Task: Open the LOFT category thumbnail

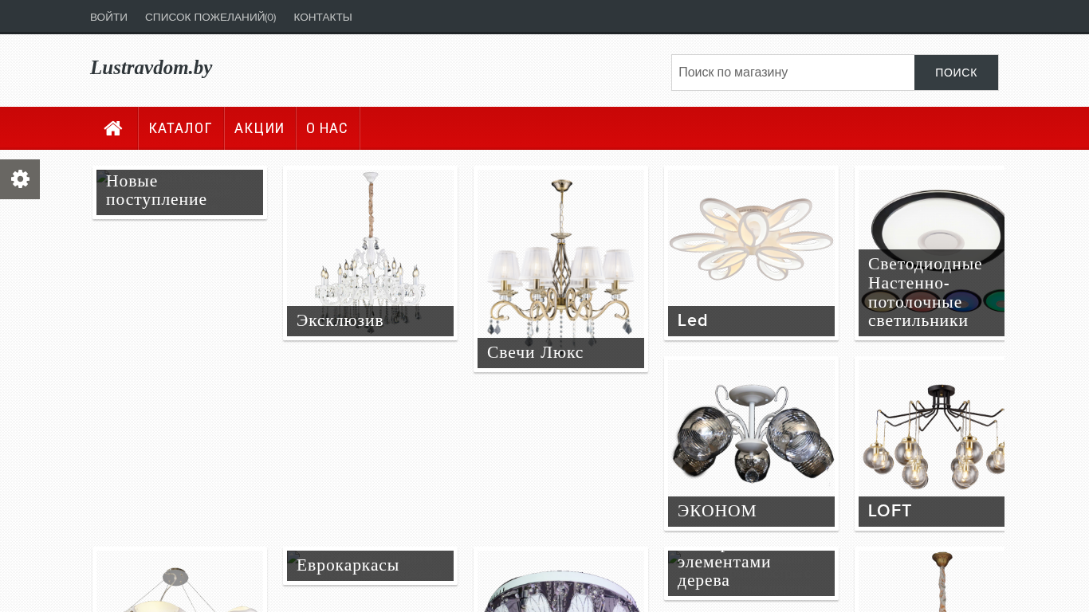Action: (x=931, y=443)
